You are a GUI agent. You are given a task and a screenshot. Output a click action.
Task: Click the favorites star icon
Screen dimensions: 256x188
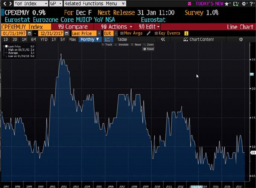227,3
